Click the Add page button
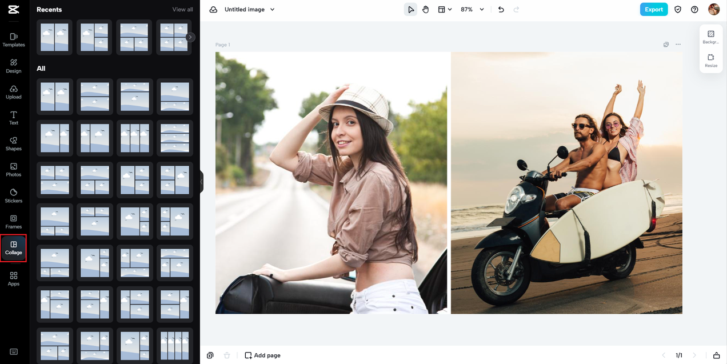 (x=263, y=355)
